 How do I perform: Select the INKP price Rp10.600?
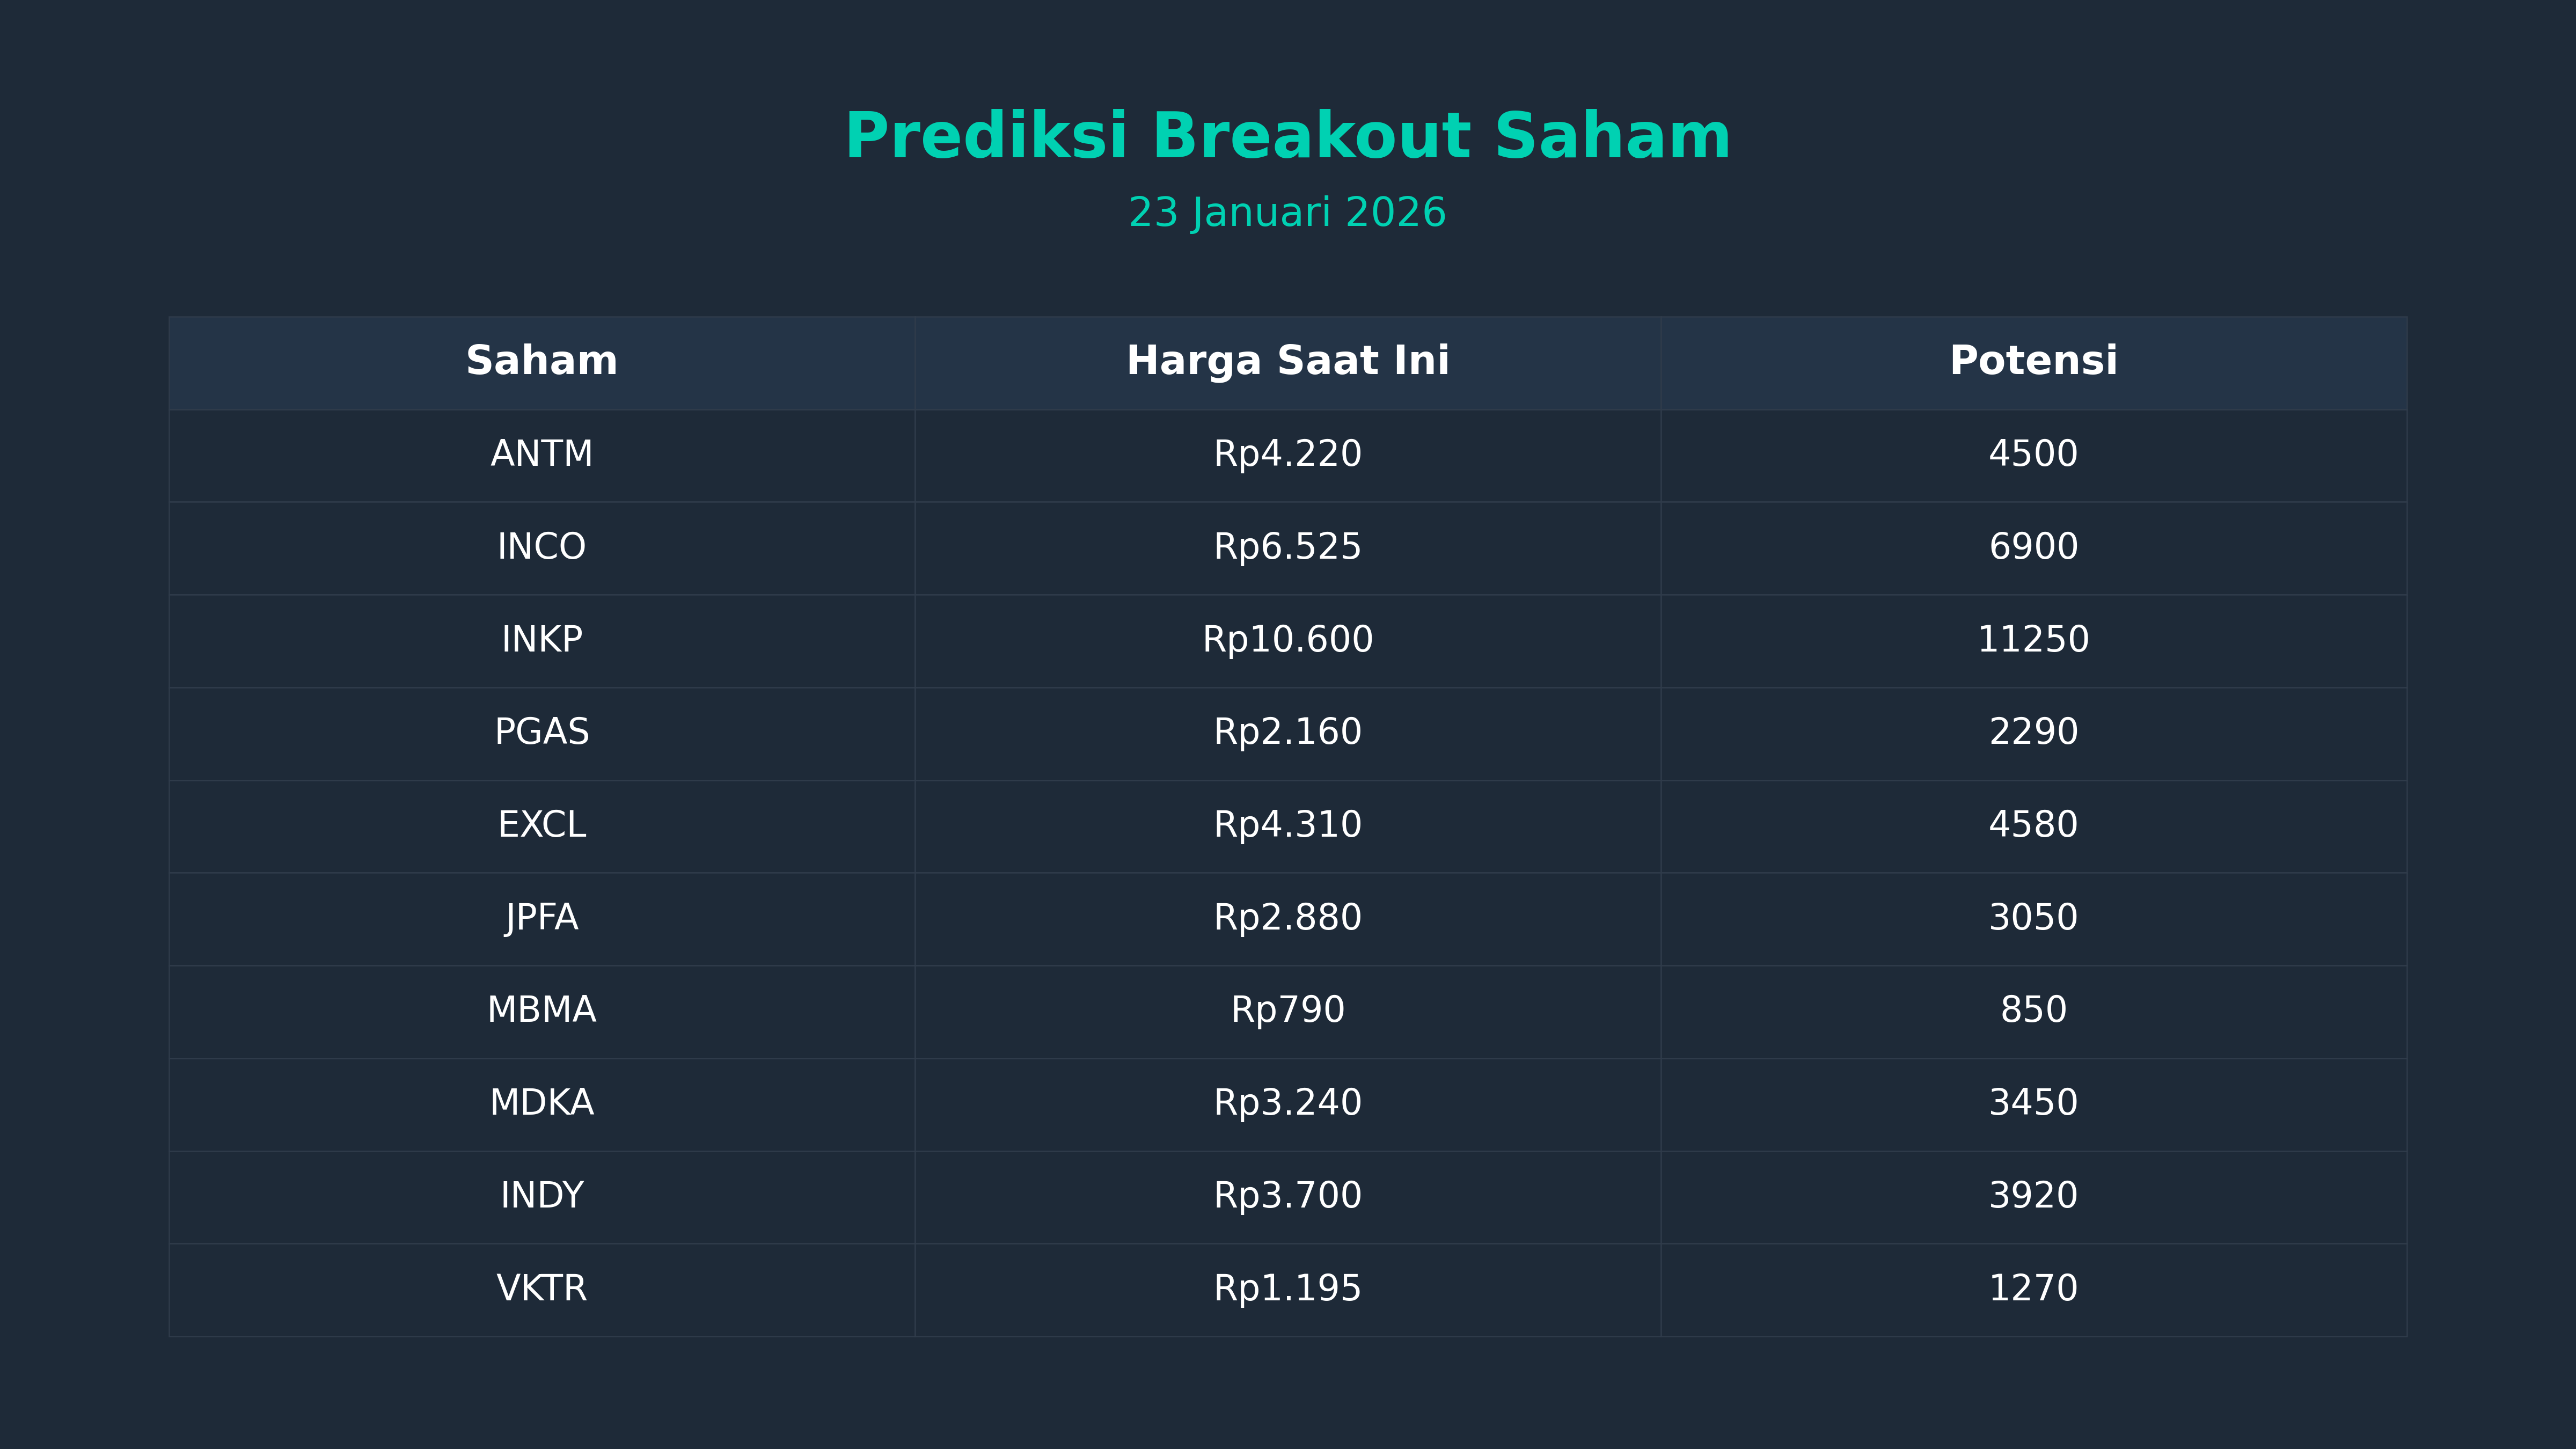click(x=1287, y=640)
